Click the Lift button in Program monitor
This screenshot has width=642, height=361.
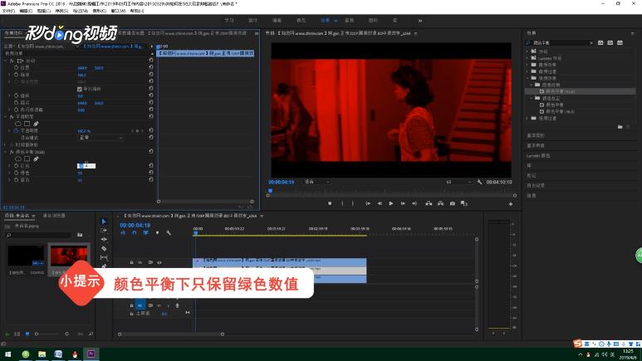pos(429,203)
